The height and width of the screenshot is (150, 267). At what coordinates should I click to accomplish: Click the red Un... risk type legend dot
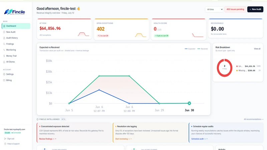237,66
